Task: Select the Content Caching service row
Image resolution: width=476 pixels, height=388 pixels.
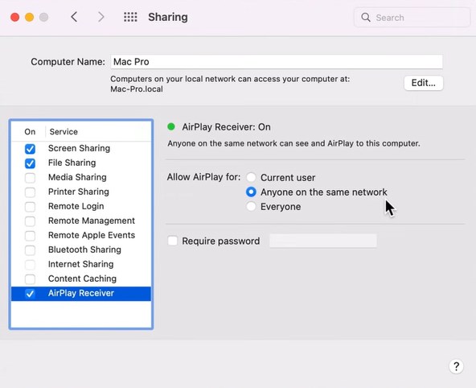Action: [81, 279]
